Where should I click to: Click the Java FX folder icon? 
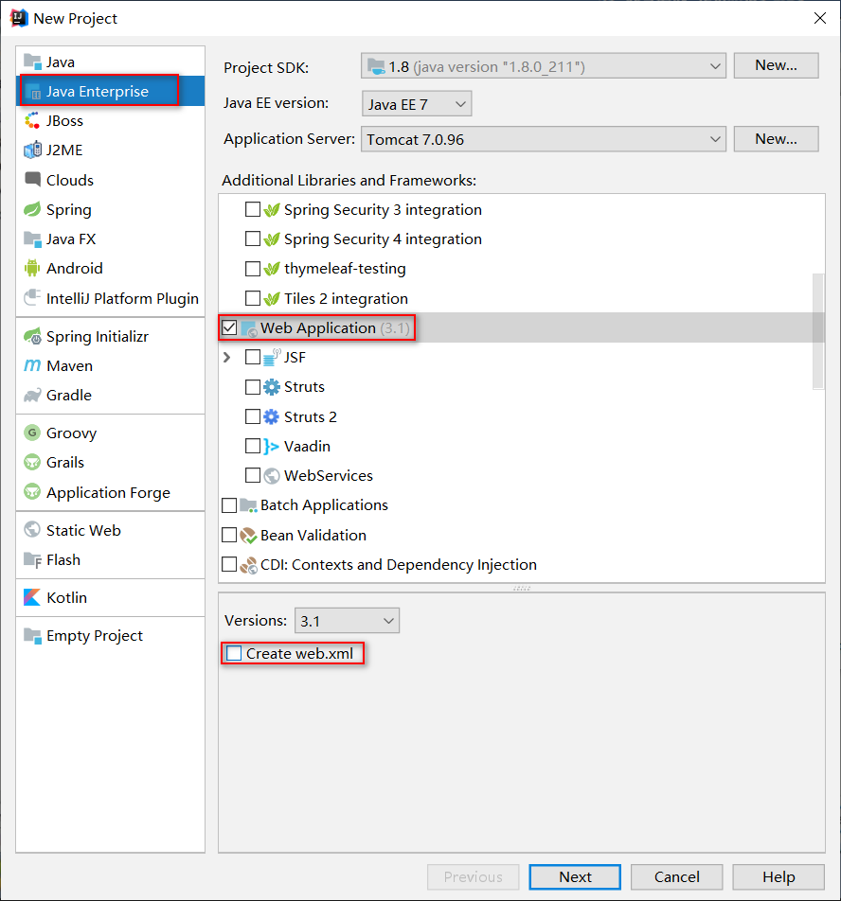[x=32, y=238]
